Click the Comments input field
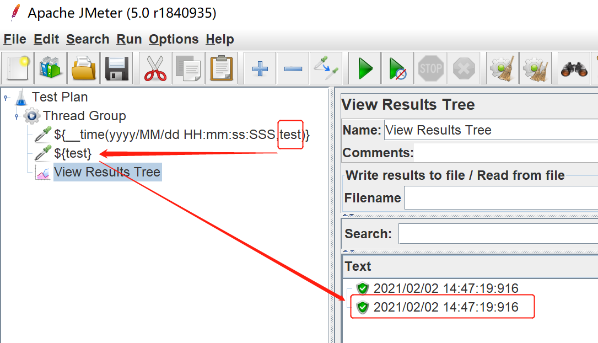 tap(506, 153)
